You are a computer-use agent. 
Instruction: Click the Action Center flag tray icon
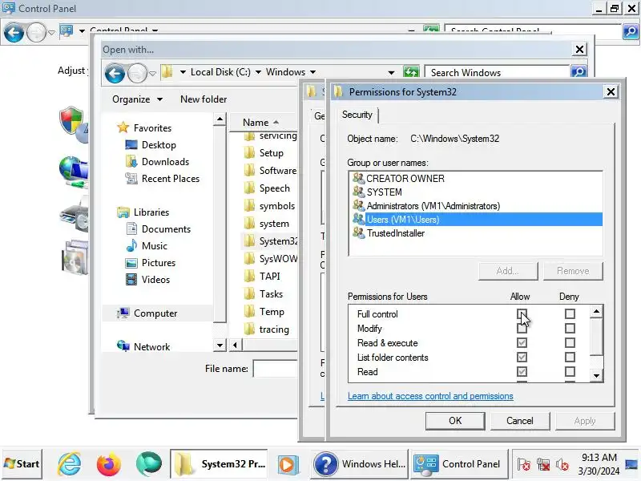coord(524,465)
